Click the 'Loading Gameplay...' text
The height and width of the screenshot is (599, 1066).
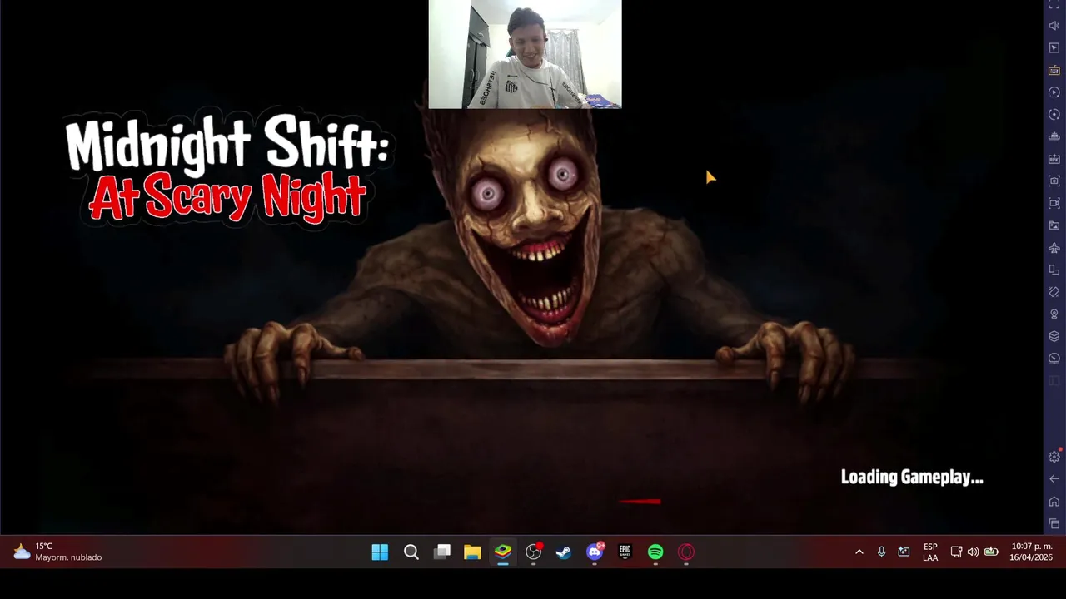912,478
